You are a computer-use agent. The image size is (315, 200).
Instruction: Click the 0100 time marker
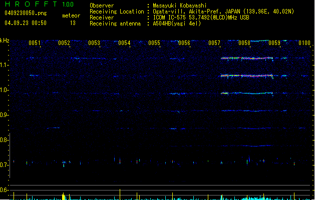304,43
